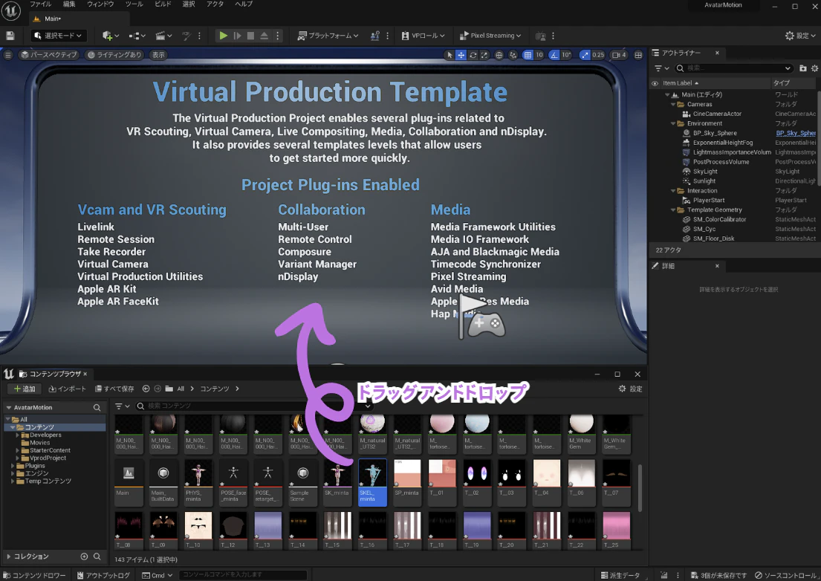Toggle scale snapping in the viewport
Viewport: 821px width, 581px height.
[585, 55]
